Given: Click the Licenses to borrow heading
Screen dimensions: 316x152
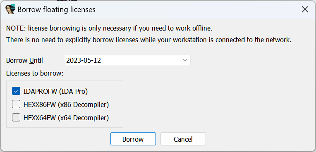Looking at the screenshot, I should [35, 73].
